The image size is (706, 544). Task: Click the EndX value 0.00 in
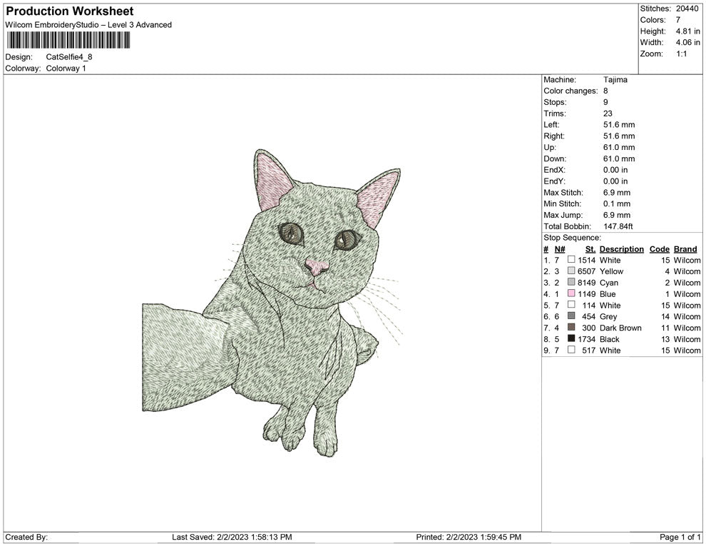coord(615,170)
